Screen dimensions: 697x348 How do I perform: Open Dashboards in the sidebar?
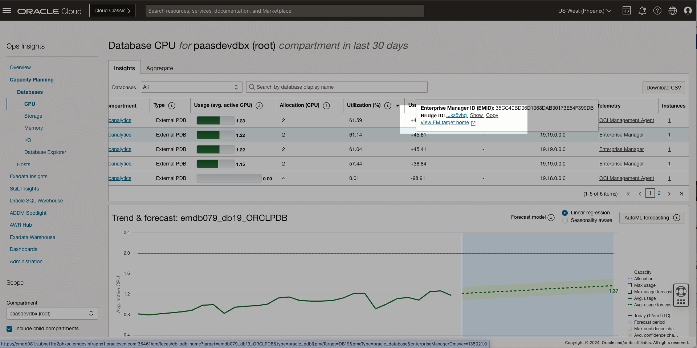(x=24, y=249)
